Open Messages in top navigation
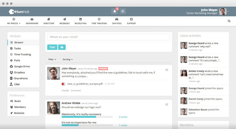The height and width of the screenshot is (129, 236). (64, 21)
